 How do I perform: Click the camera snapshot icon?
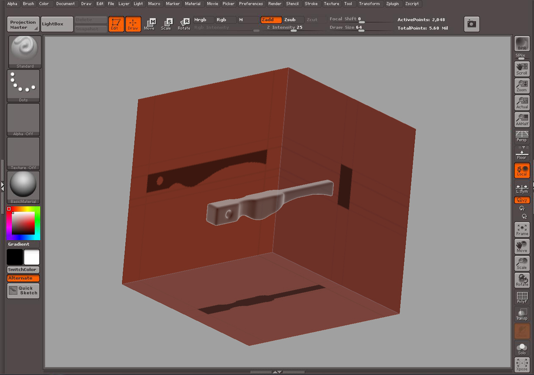click(x=471, y=24)
